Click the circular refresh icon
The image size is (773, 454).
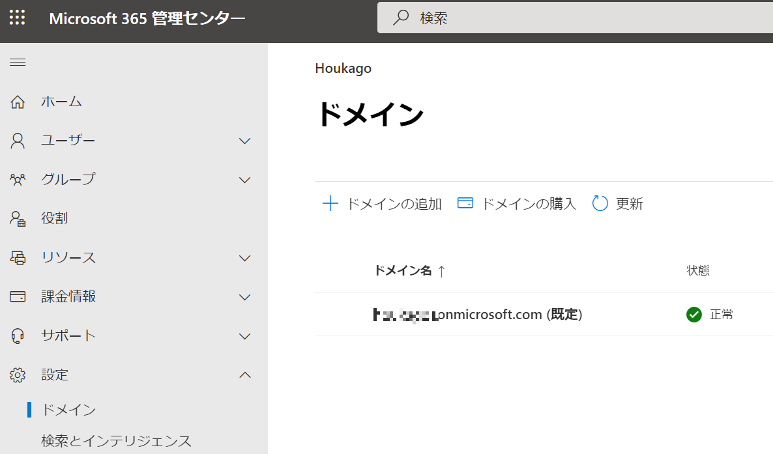[x=600, y=203]
